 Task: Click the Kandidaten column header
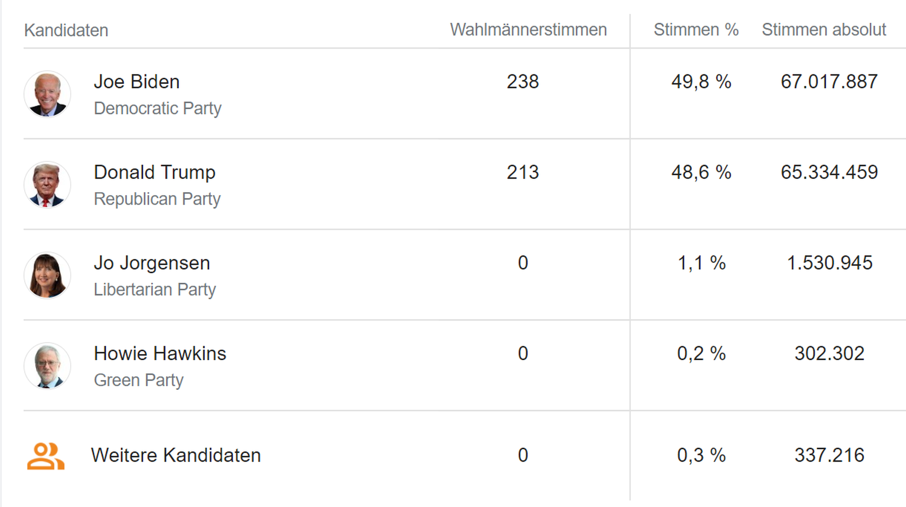click(x=66, y=30)
